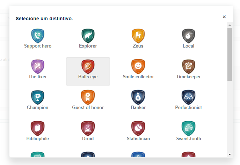Choose the Explorer elephant badge icon
The height and width of the screenshot is (165, 240).
[88, 36]
